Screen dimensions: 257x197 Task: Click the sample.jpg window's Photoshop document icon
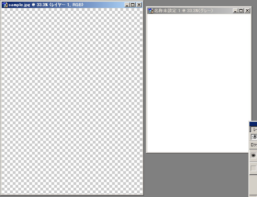tap(5, 5)
